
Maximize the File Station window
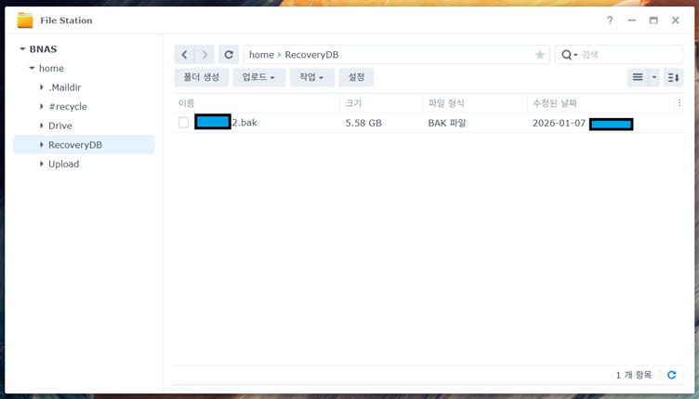[653, 20]
